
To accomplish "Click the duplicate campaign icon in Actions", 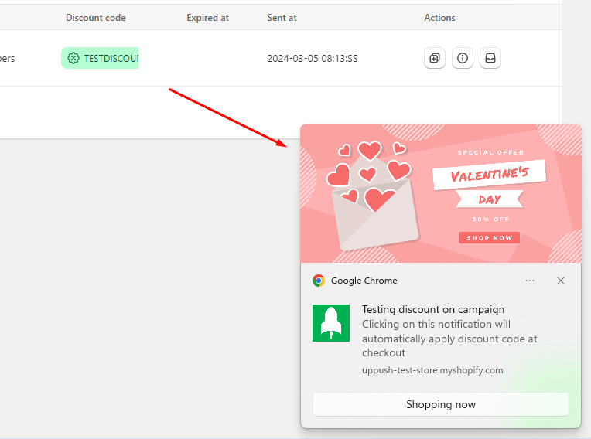I will click(x=435, y=58).
